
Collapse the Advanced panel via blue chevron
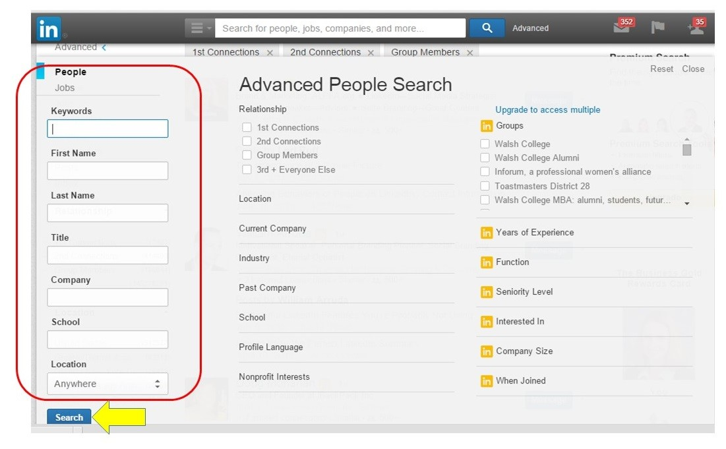pos(104,47)
